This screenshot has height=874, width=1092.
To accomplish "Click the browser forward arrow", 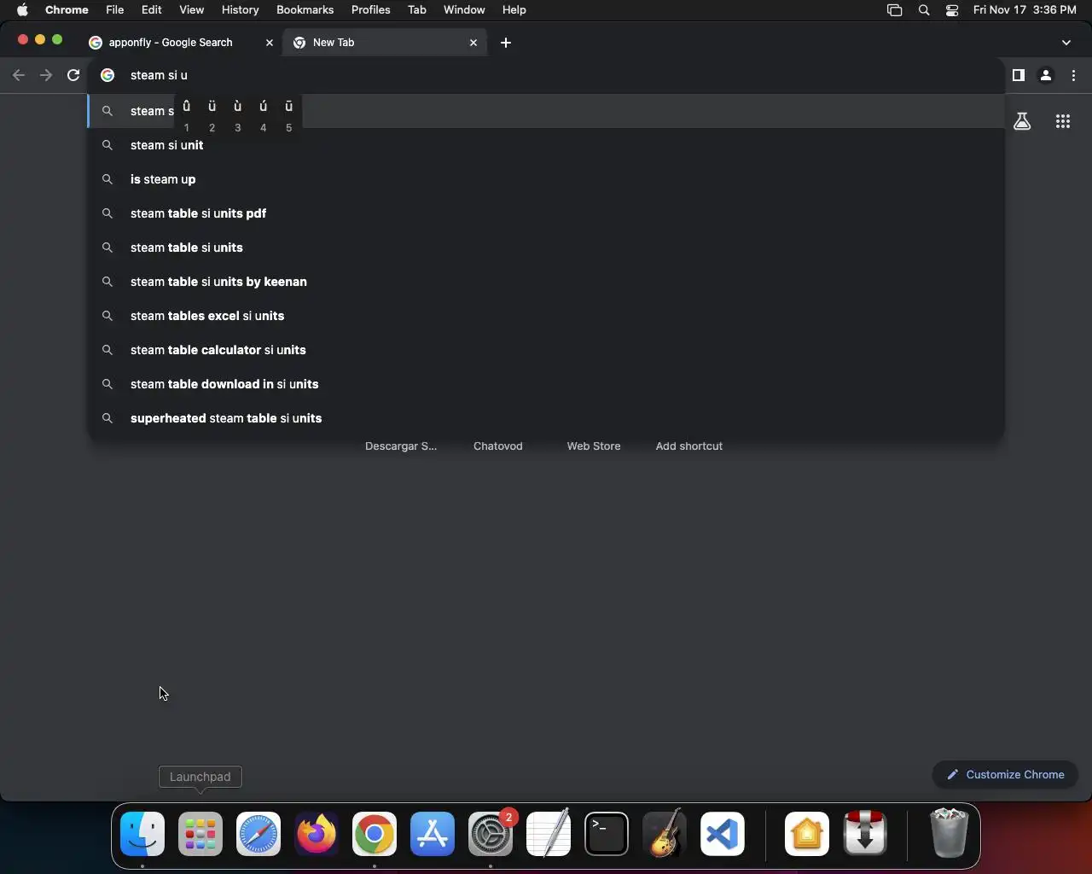I will click(x=46, y=75).
